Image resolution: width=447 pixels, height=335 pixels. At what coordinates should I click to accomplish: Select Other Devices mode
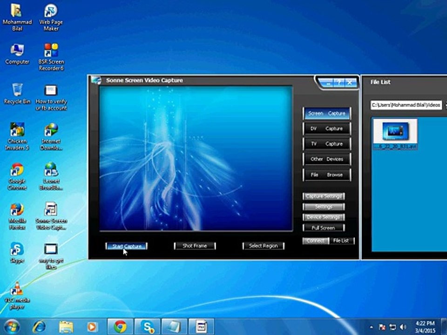point(327,159)
